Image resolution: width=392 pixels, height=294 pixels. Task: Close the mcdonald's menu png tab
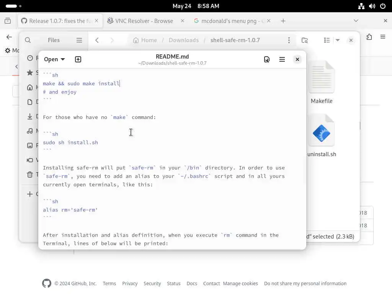coord(268,21)
